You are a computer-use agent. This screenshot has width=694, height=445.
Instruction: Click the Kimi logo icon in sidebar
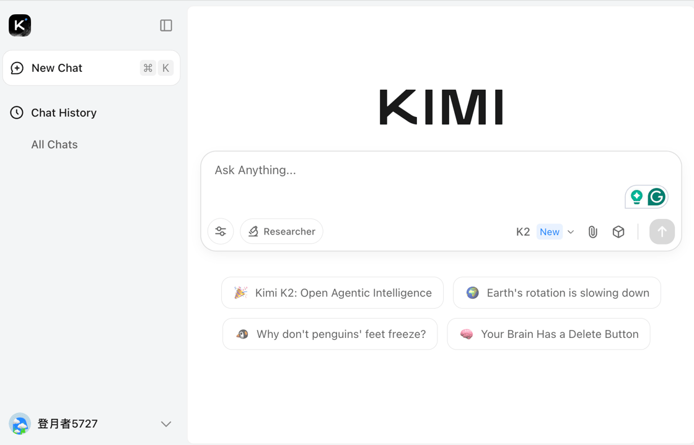pyautogui.click(x=20, y=25)
